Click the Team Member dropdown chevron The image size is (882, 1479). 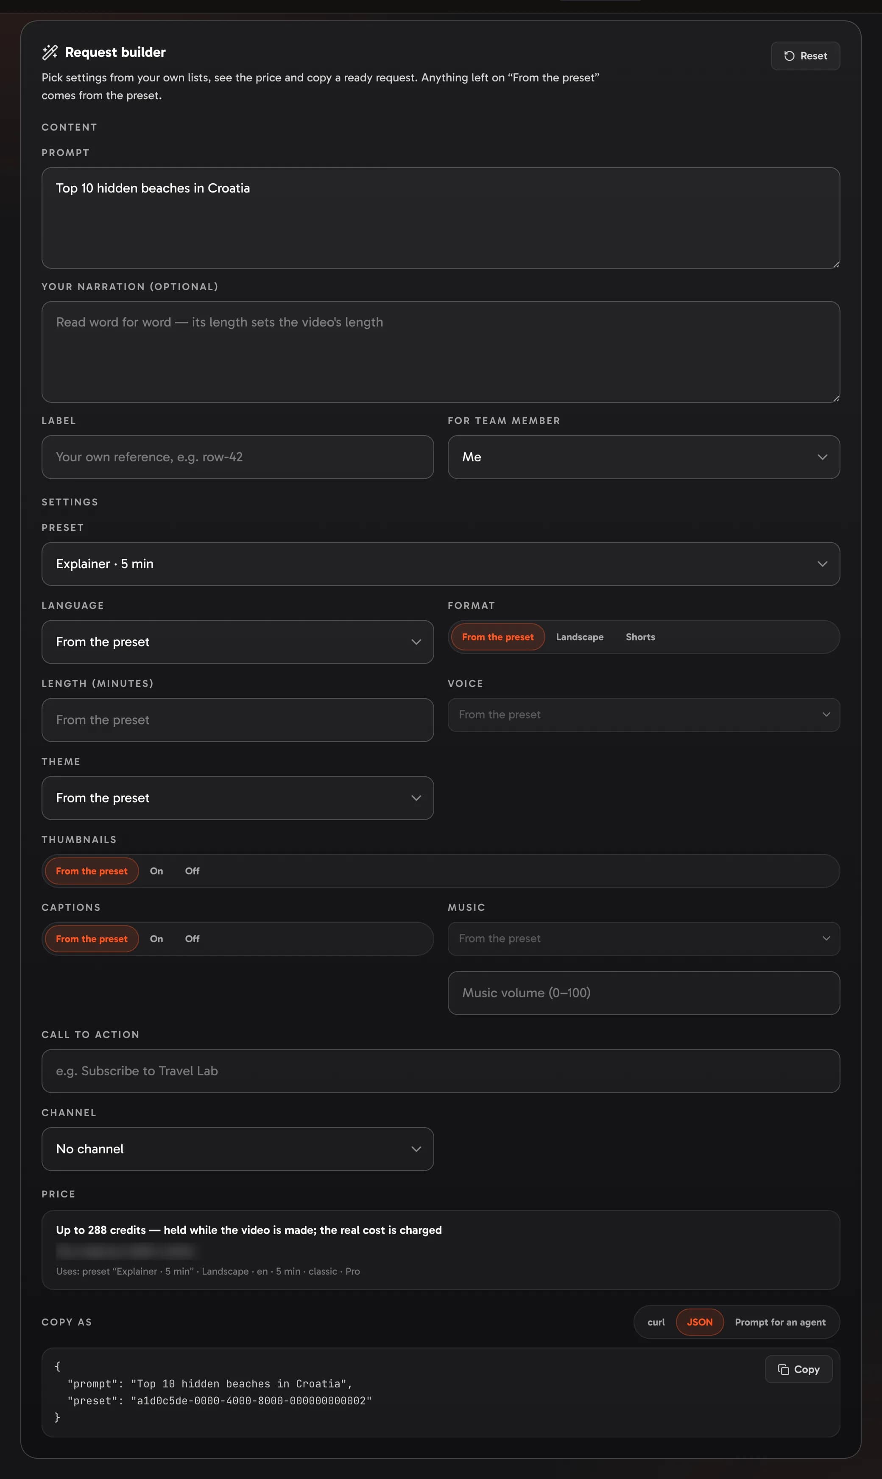click(822, 457)
